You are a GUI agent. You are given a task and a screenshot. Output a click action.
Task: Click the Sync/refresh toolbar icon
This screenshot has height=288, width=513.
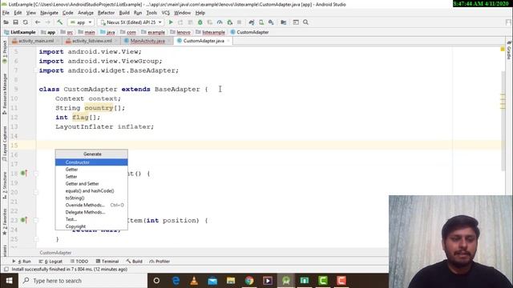pos(25,22)
